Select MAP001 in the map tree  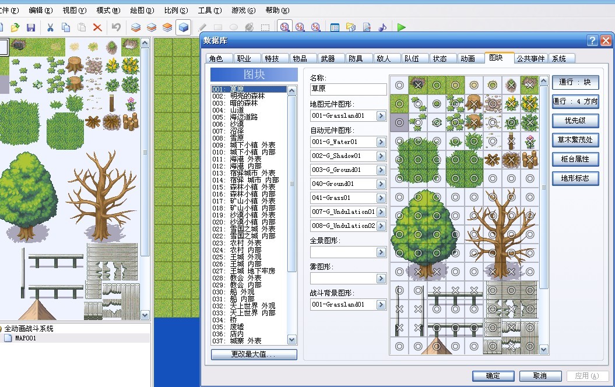[26, 338]
